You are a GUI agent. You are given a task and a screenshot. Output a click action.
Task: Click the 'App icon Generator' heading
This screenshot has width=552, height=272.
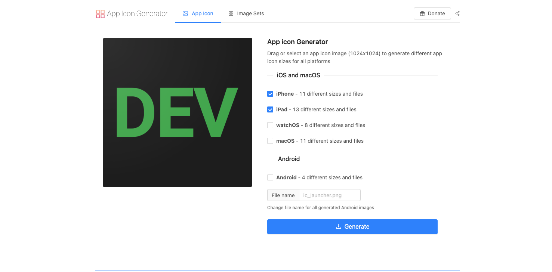pos(297,42)
